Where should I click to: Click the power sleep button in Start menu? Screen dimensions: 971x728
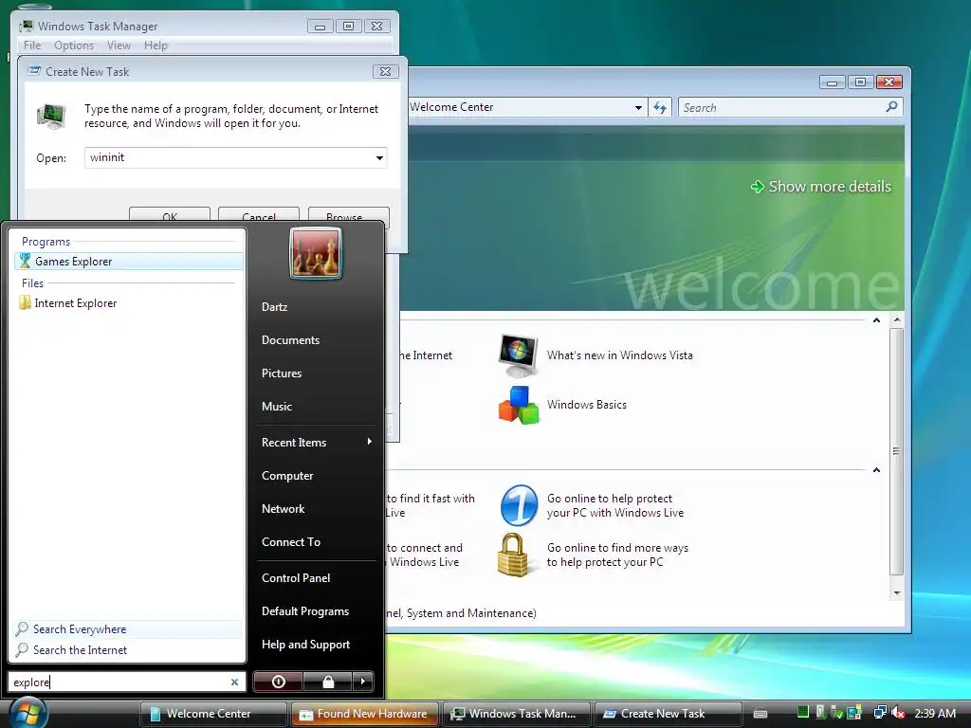[278, 682]
